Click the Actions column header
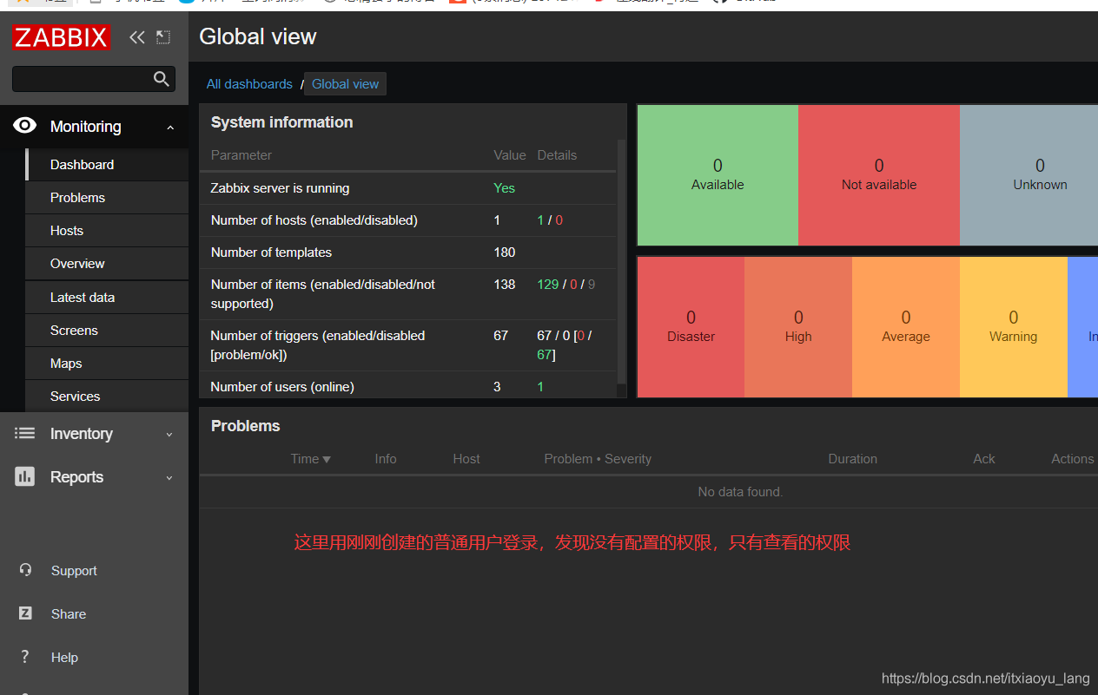This screenshot has height=695, width=1098. [x=1073, y=459]
